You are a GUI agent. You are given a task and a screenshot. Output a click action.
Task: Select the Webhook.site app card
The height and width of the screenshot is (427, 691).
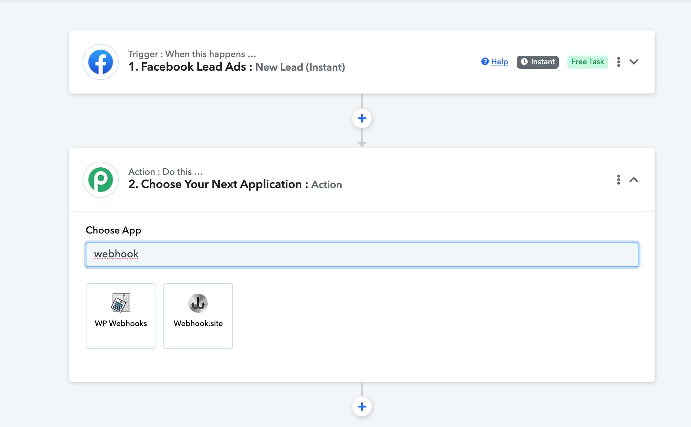click(x=198, y=316)
